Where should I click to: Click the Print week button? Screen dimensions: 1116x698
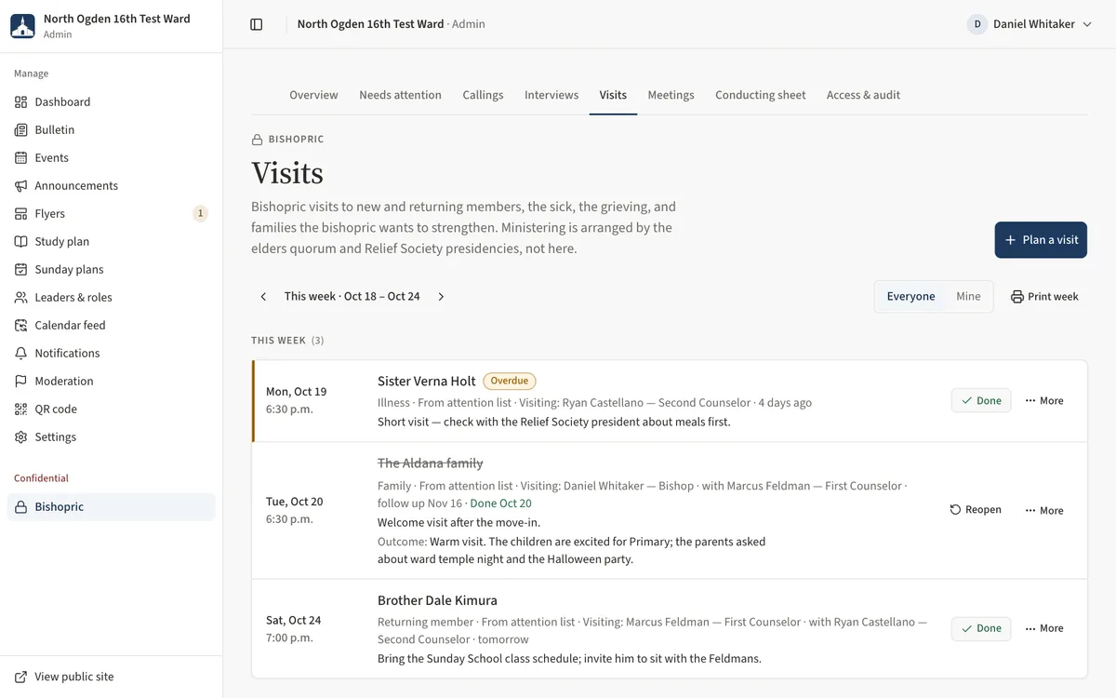(x=1044, y=296)
